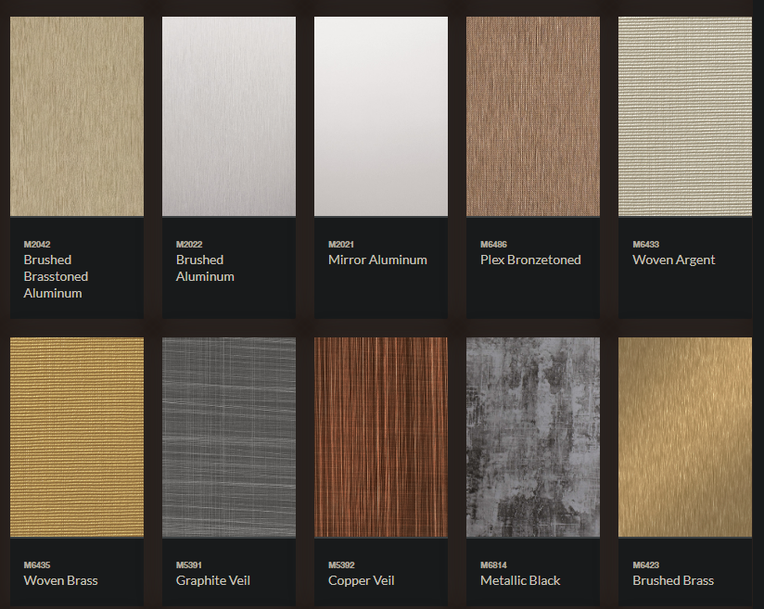Click the Brushed Brasstoned Aluminum name link

(56, 276)
